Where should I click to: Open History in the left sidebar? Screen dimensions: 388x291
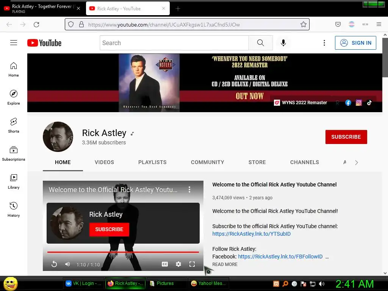[14, 209]
